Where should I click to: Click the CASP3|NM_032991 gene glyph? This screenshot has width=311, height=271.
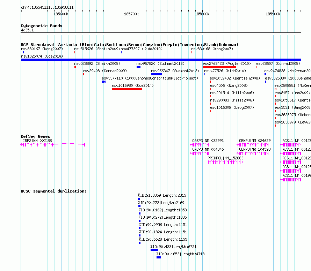coord(199,145)
